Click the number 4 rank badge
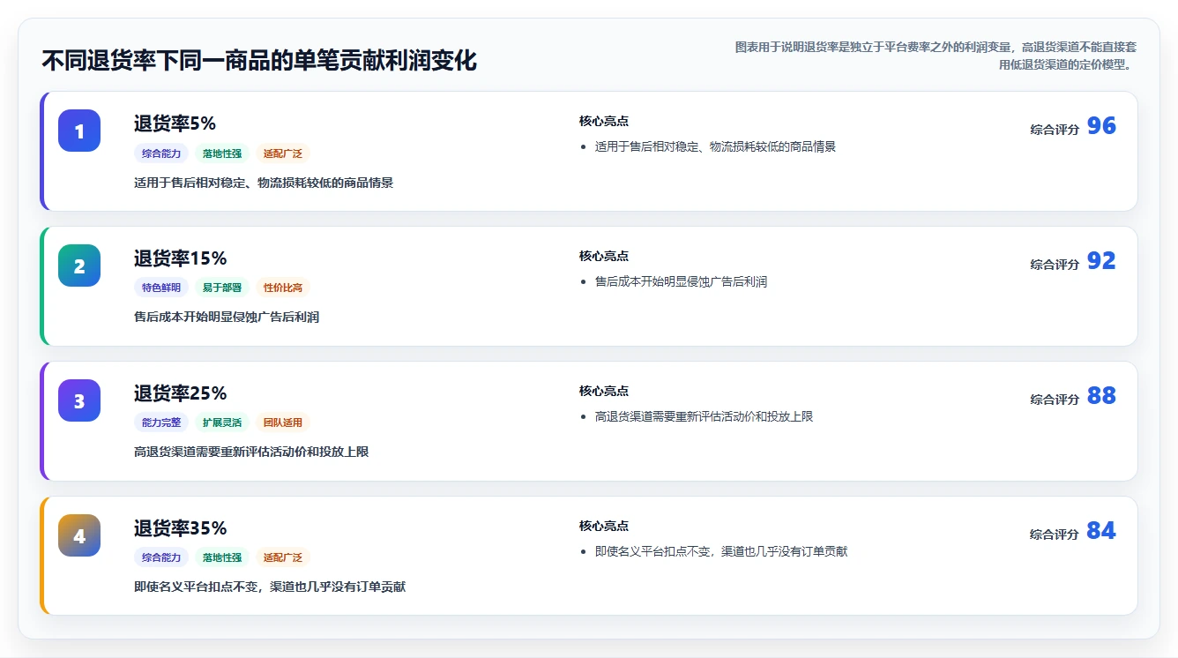 coord(79,535)
